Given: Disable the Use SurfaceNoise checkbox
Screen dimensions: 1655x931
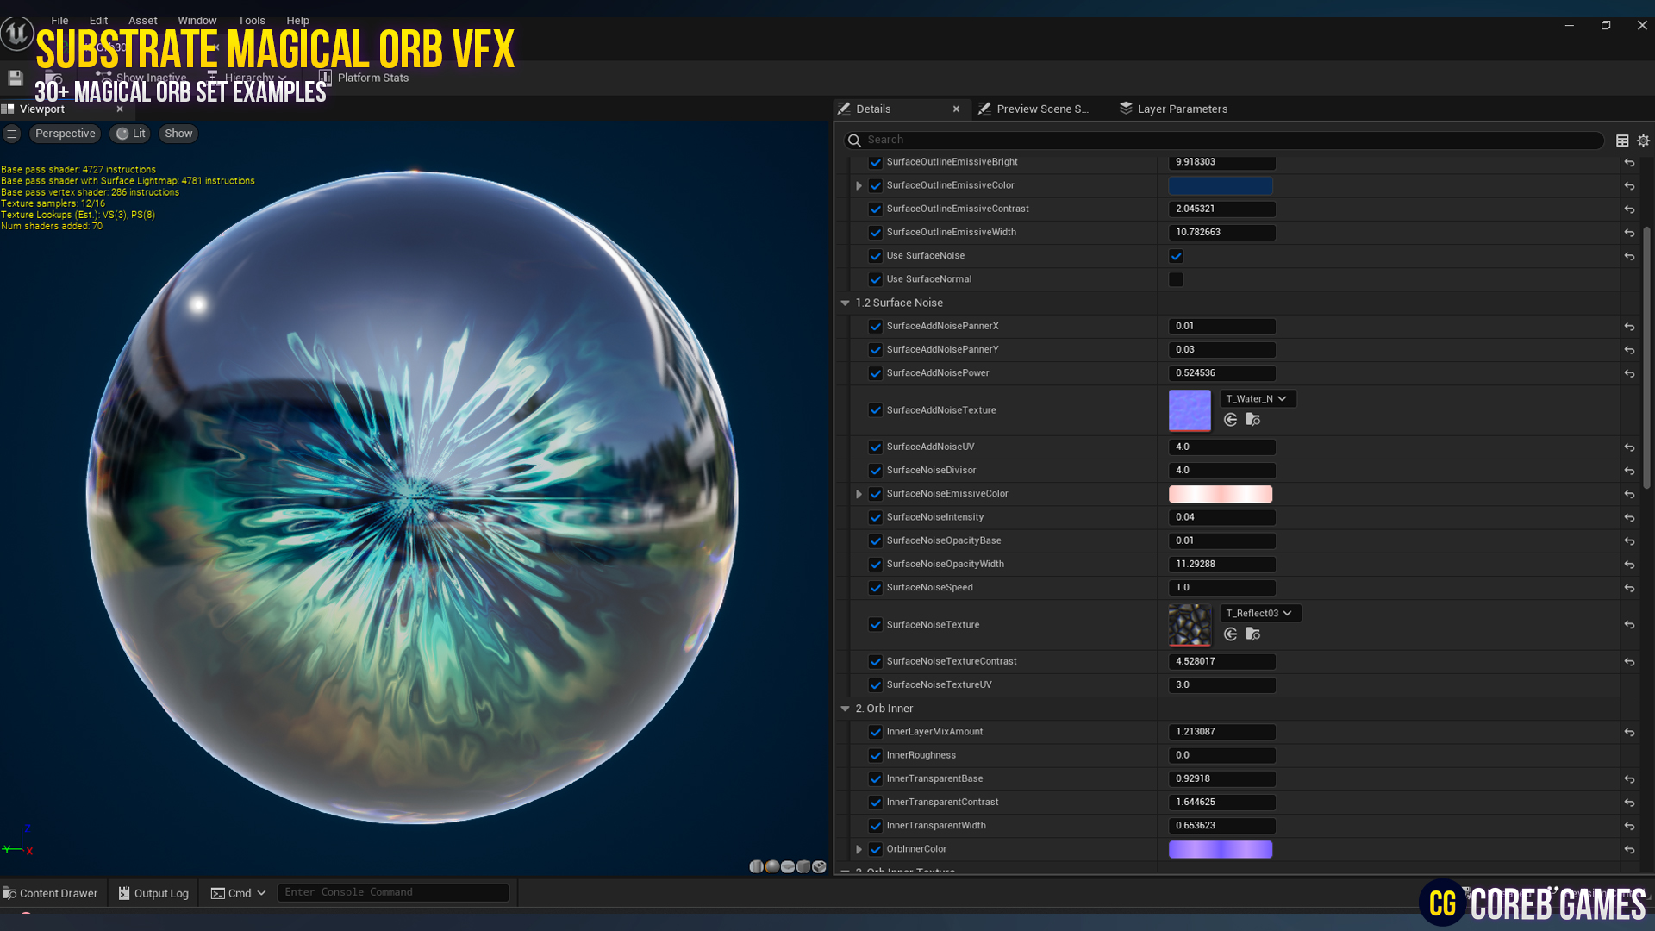Looking at the screenshot, I should pyautogui.click(x=1176, y=255).
